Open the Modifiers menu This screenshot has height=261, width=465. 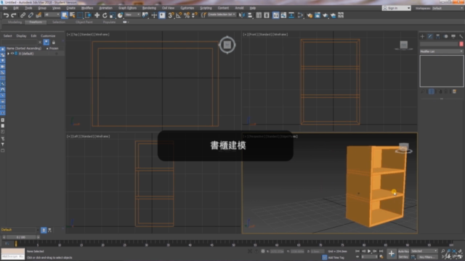point(87,8)
